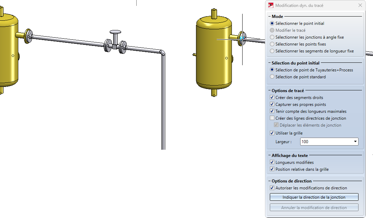Toggle 'Tenir compte des longueurs maximales'
Viewport: 373px width, 218px height.
click(272, 111)
